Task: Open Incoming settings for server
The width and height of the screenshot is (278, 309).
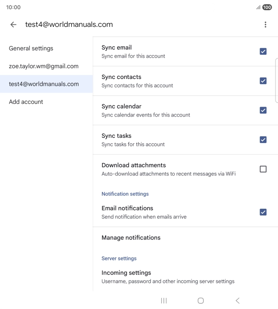Action: tap(126, 273)
